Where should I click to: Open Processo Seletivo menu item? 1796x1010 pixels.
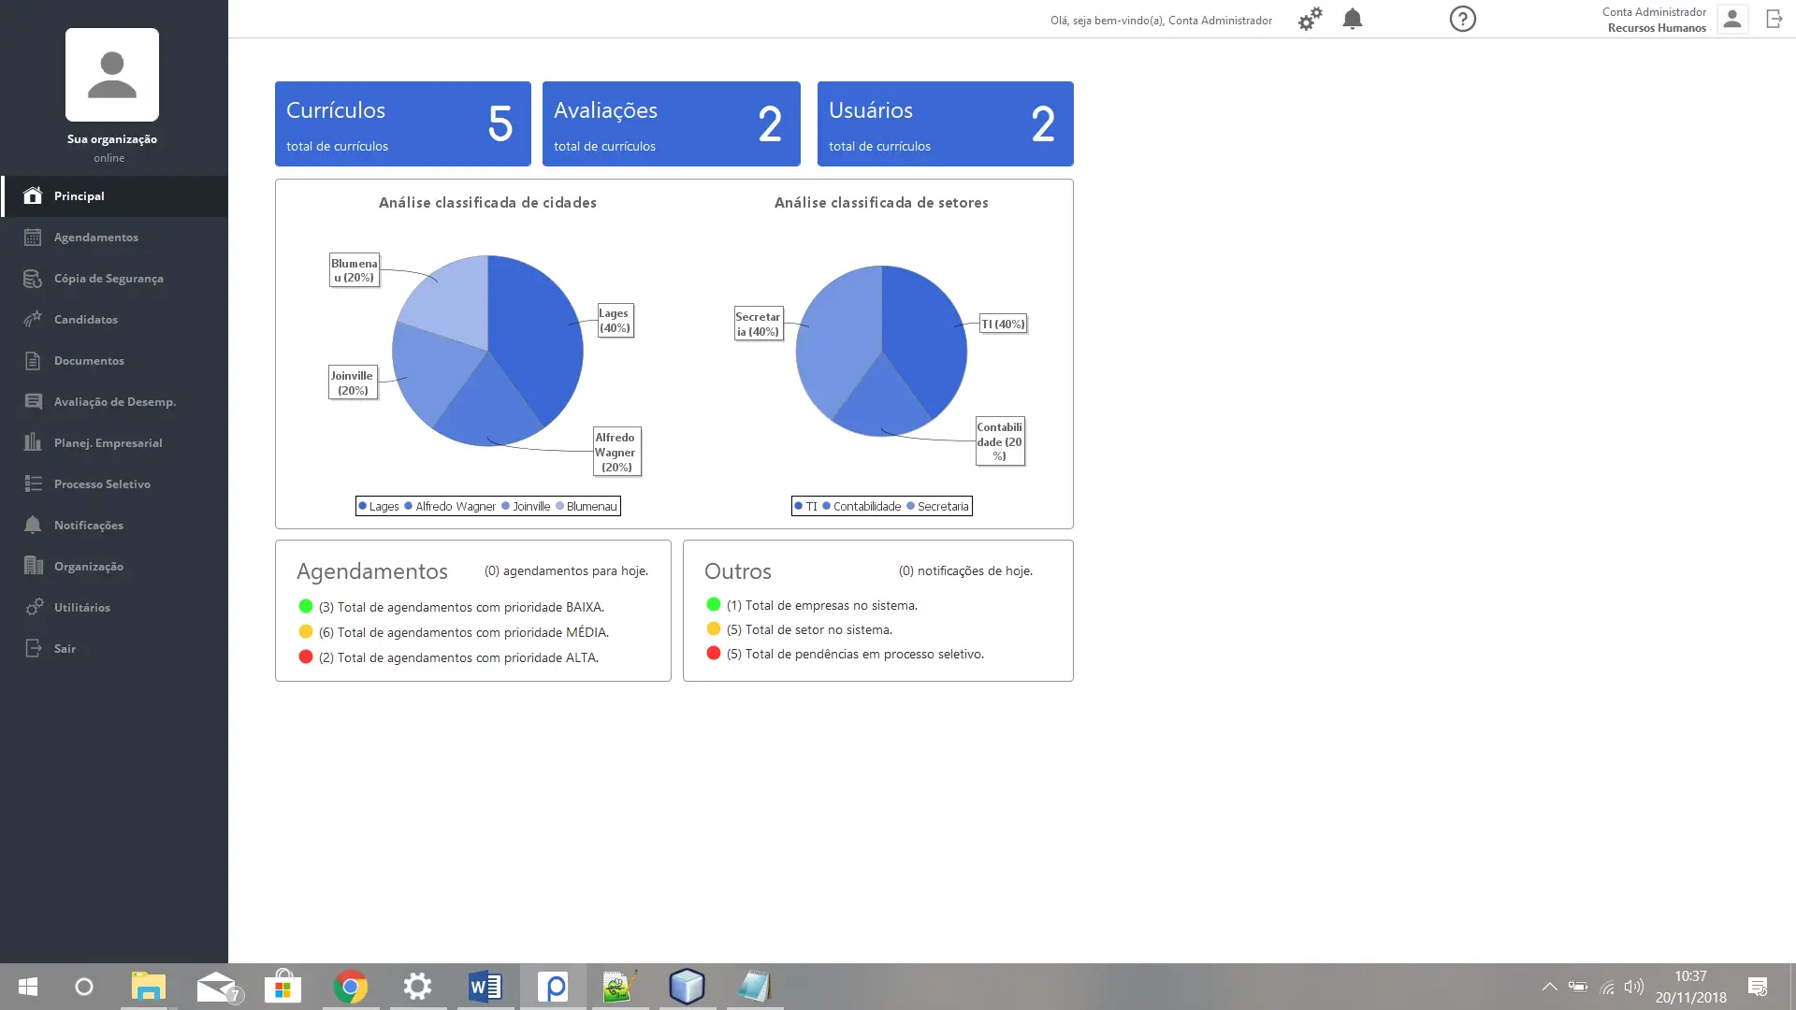(114, 483)
